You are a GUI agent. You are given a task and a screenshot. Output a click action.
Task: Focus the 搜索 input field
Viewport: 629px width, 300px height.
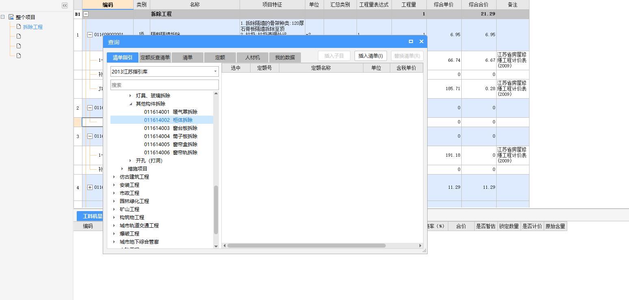pyautogui.click(x=164, y=85)
